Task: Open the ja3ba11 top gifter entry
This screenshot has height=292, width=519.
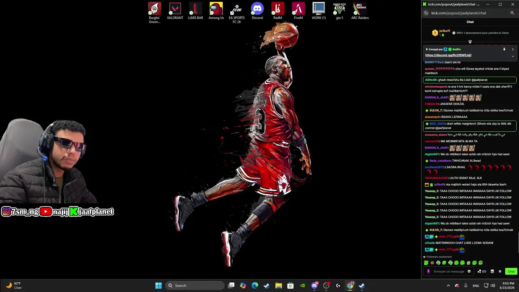Action: coord(441,33)
